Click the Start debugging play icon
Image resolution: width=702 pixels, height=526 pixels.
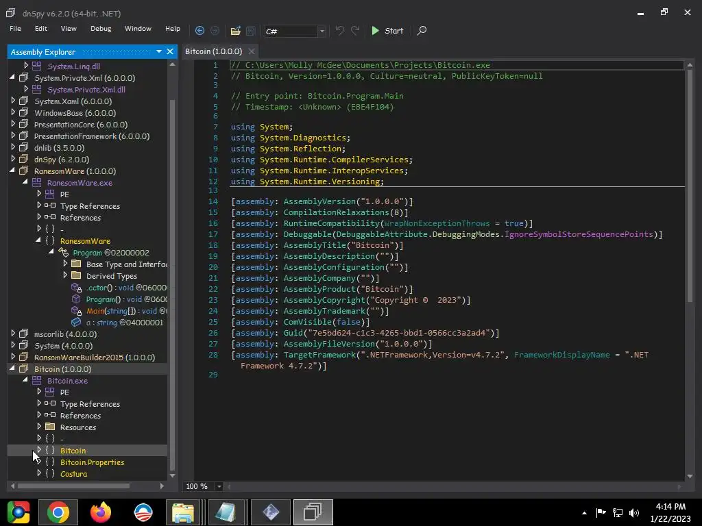[x=375, y=30]
